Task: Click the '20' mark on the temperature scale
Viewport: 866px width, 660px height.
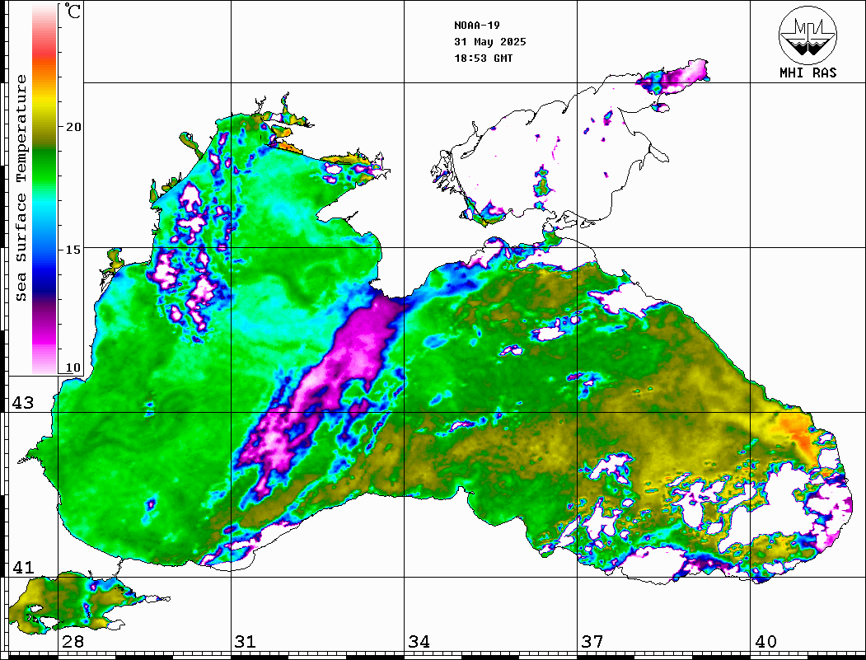Action: (x=73, y=127)
